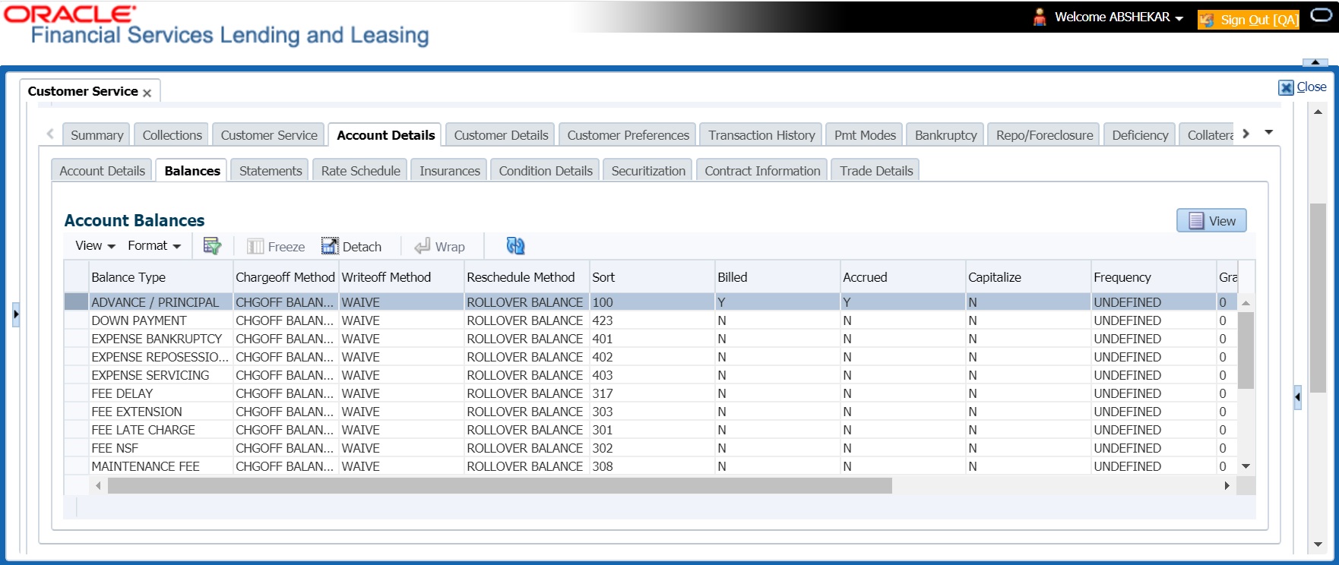Open the Rate Schedule sub-tab
This screenshot has width=1339, height=565.
360,171
